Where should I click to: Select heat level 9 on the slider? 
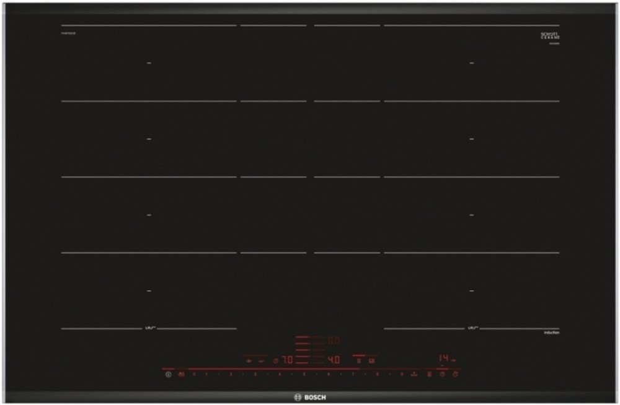pos(401,374)
